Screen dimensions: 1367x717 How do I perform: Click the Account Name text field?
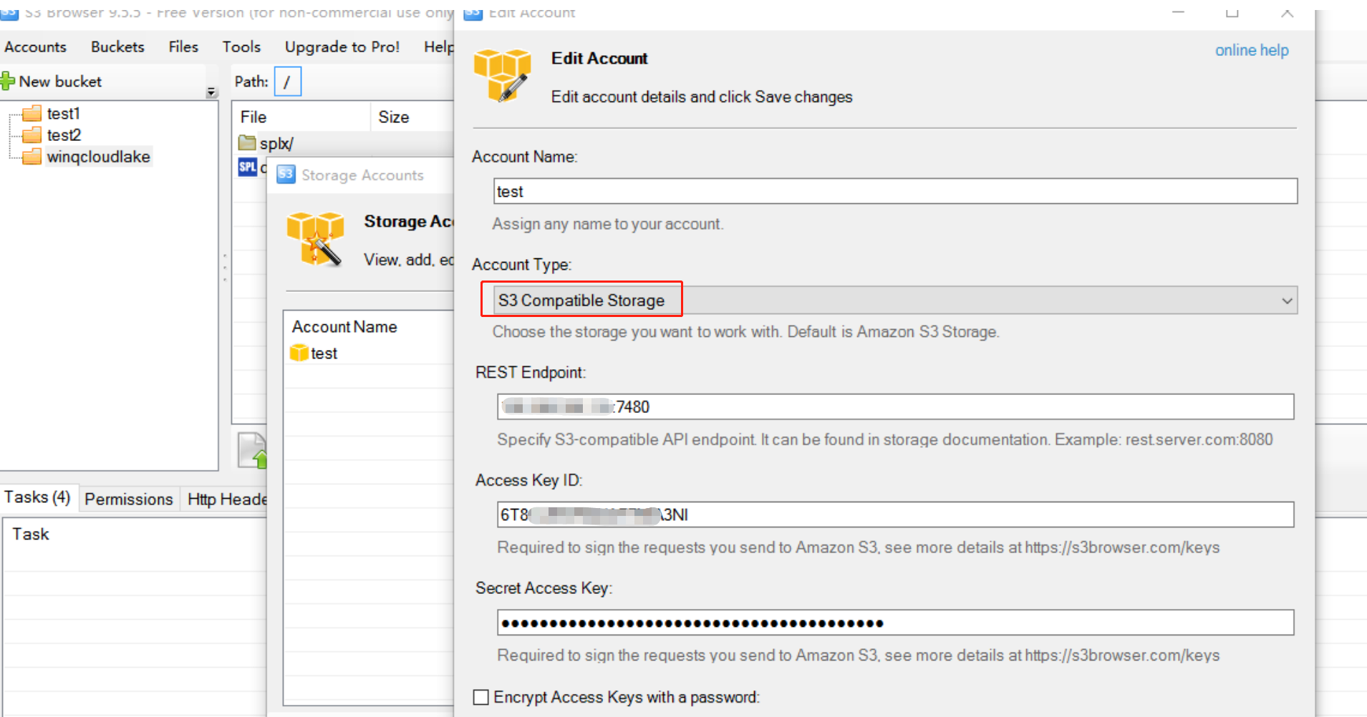coord(895,191)
